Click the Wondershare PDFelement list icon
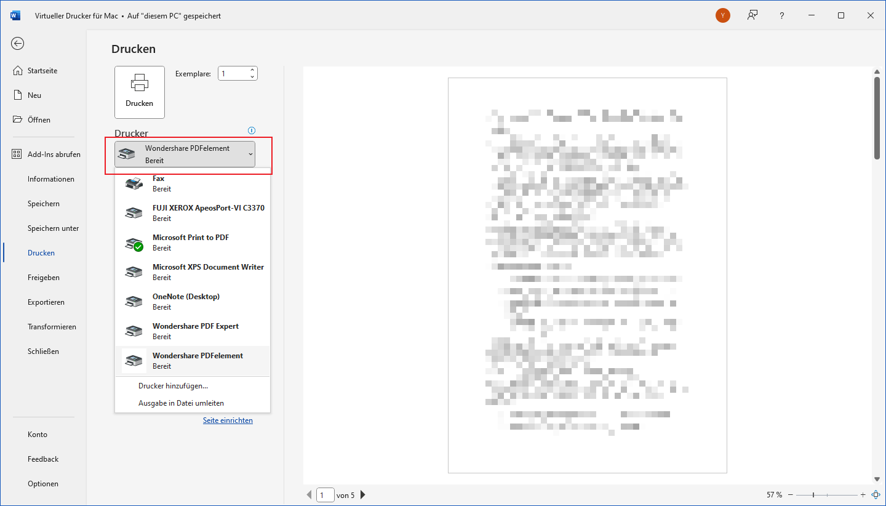Screen dimensions: 886x506 pyautogui.click(x=134, y=361)
